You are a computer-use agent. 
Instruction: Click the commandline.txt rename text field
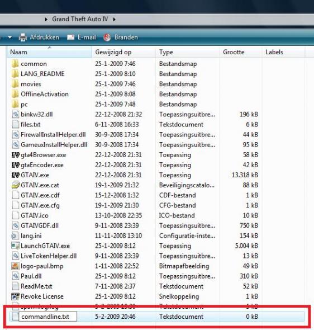[x=48, y=317]
